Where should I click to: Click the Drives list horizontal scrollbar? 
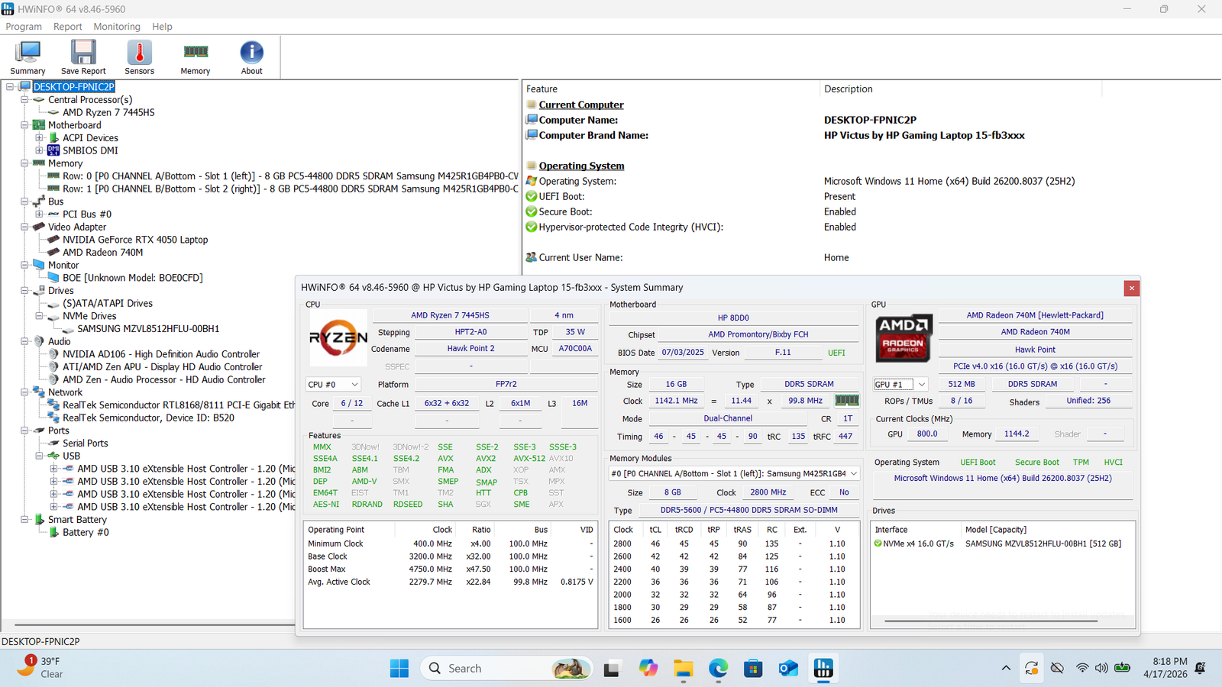click(990, 621)
